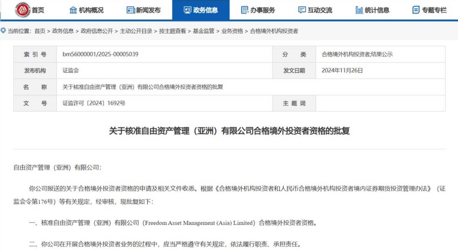Select 主动公开目录 in breadcrumb path

136,31
